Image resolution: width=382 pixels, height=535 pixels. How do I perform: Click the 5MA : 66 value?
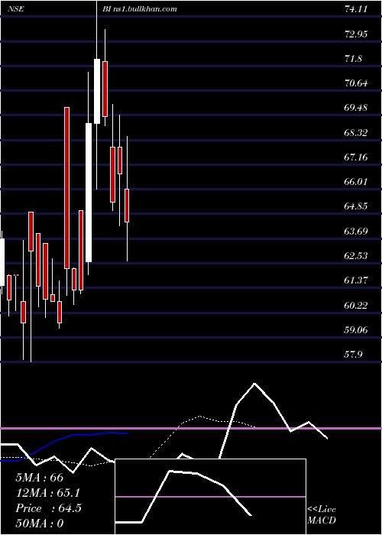point(40,478)
